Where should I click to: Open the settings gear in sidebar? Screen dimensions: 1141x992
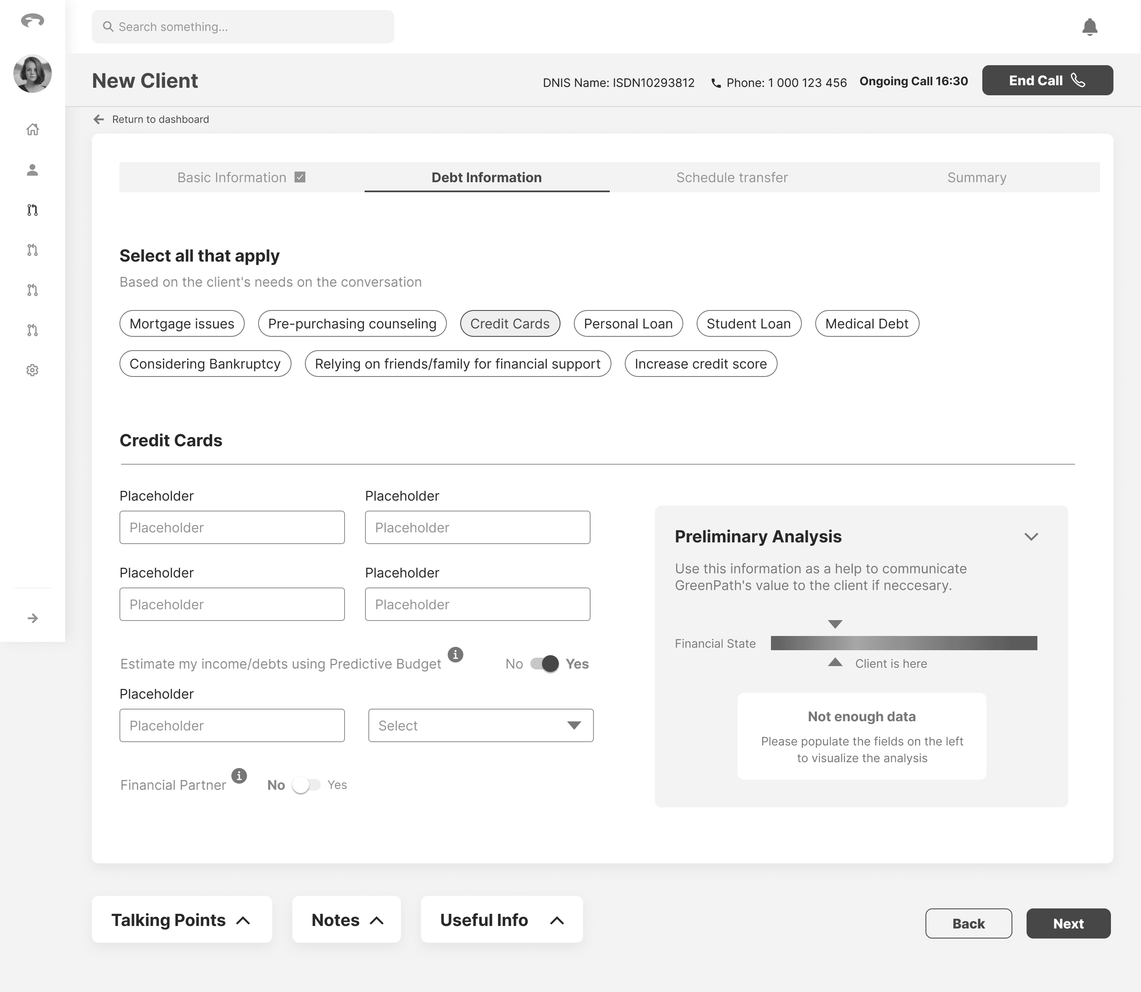click(33, 370)
